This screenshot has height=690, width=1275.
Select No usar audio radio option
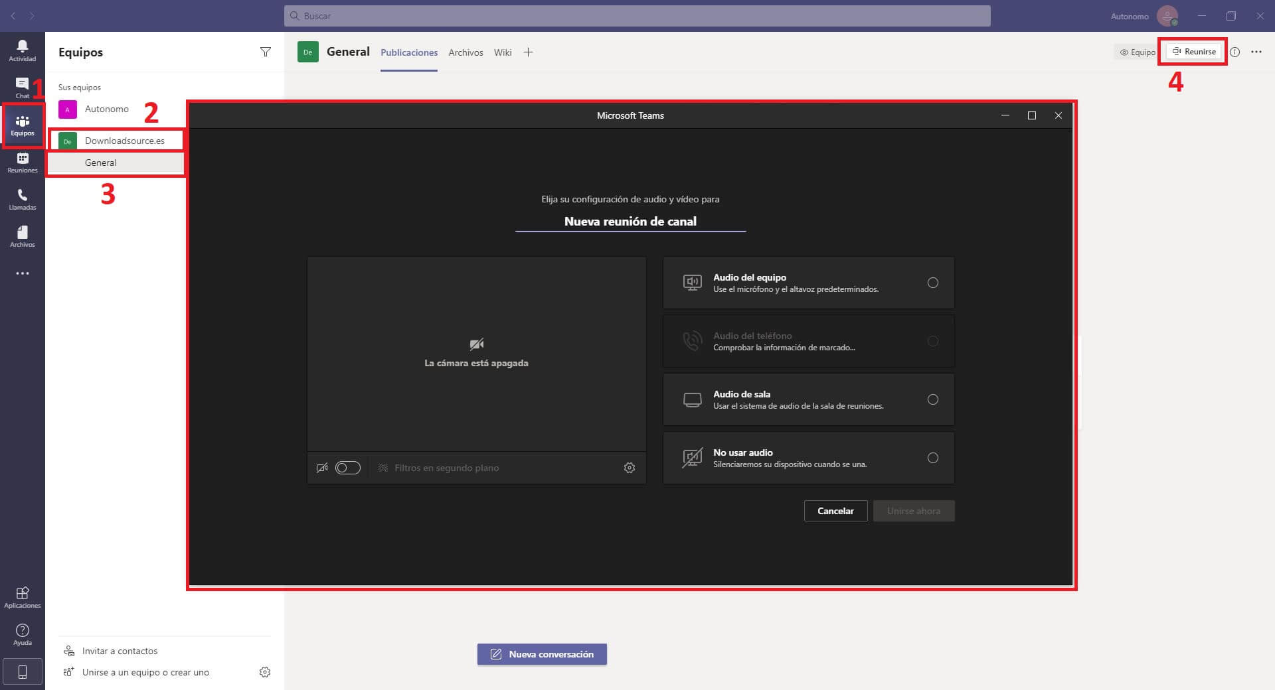(932, 458)
